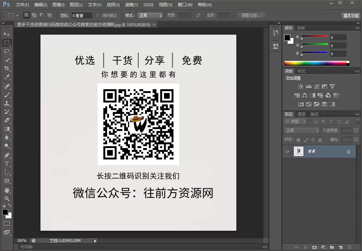The image size is (362, 251).
Task: Select the Rectangular Marquee tool
Action: pos(7,43)
